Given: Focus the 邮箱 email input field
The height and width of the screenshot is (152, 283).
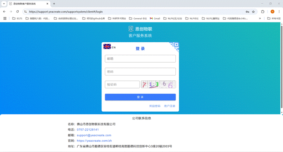Looking at the screenshot, I should point(140,59).
